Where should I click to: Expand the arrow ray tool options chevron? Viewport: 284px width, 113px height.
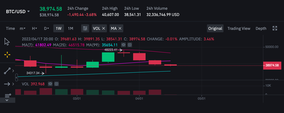tap(13, 84)
